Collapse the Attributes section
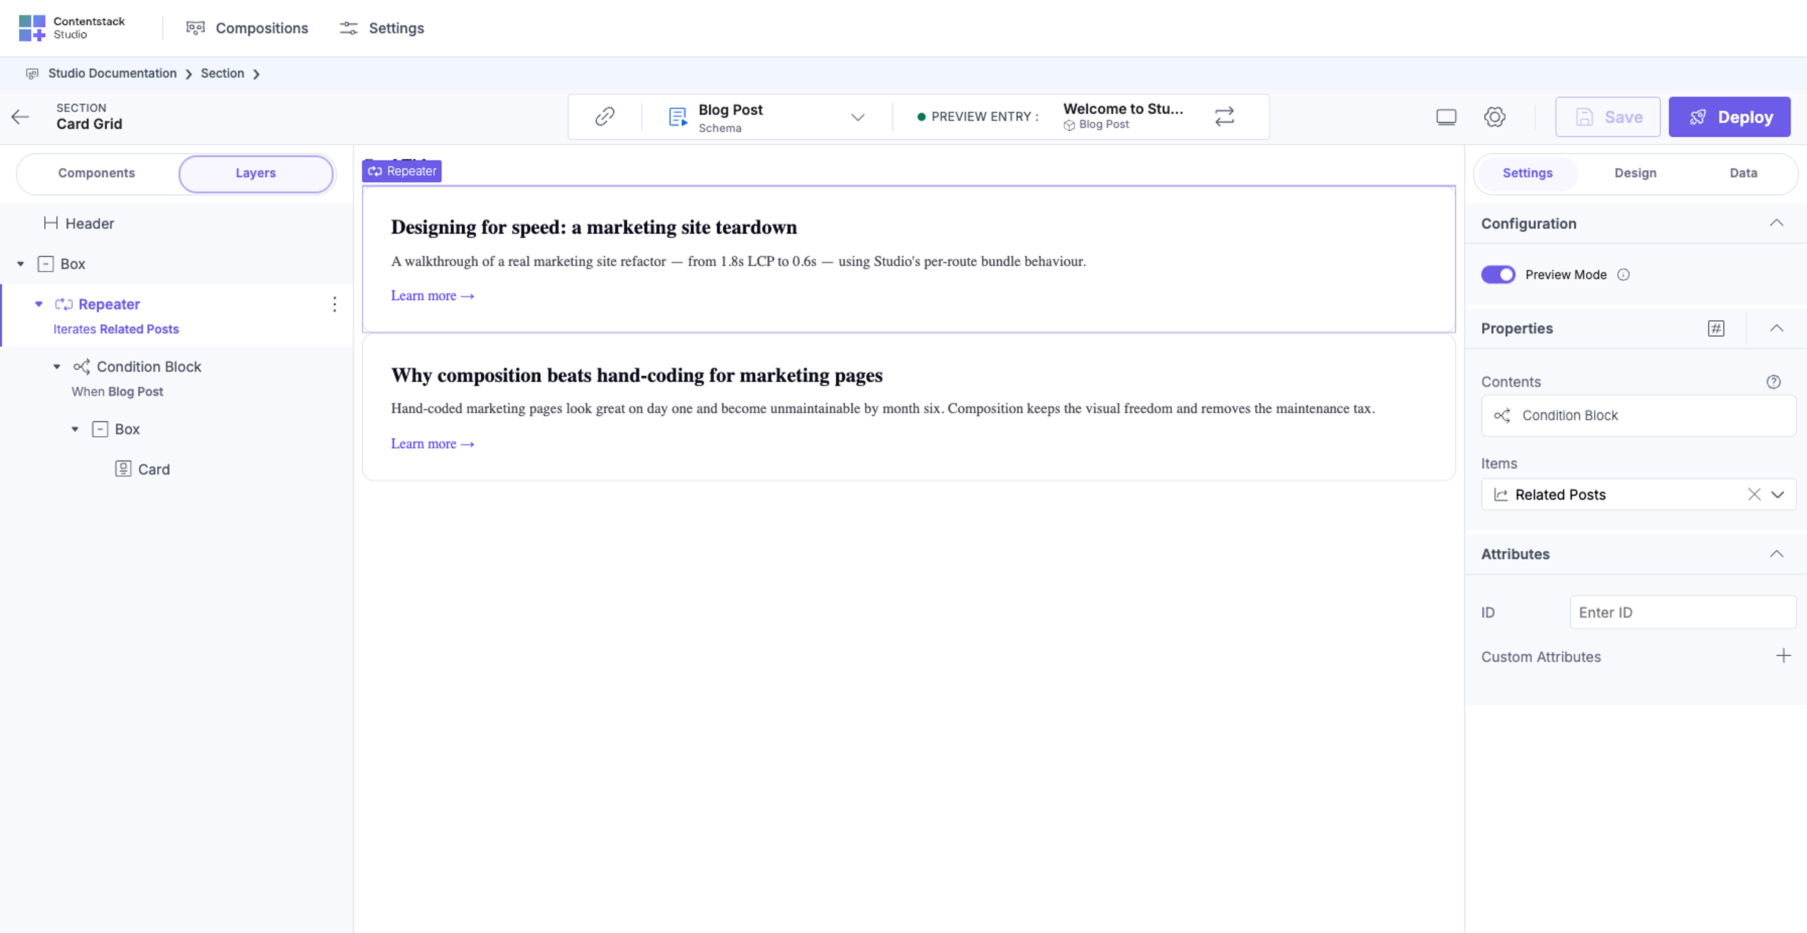 tap(1776, 554)
